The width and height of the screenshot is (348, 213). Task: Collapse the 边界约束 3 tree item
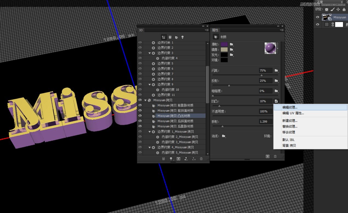pyautogui.click(x=149, y=53)
